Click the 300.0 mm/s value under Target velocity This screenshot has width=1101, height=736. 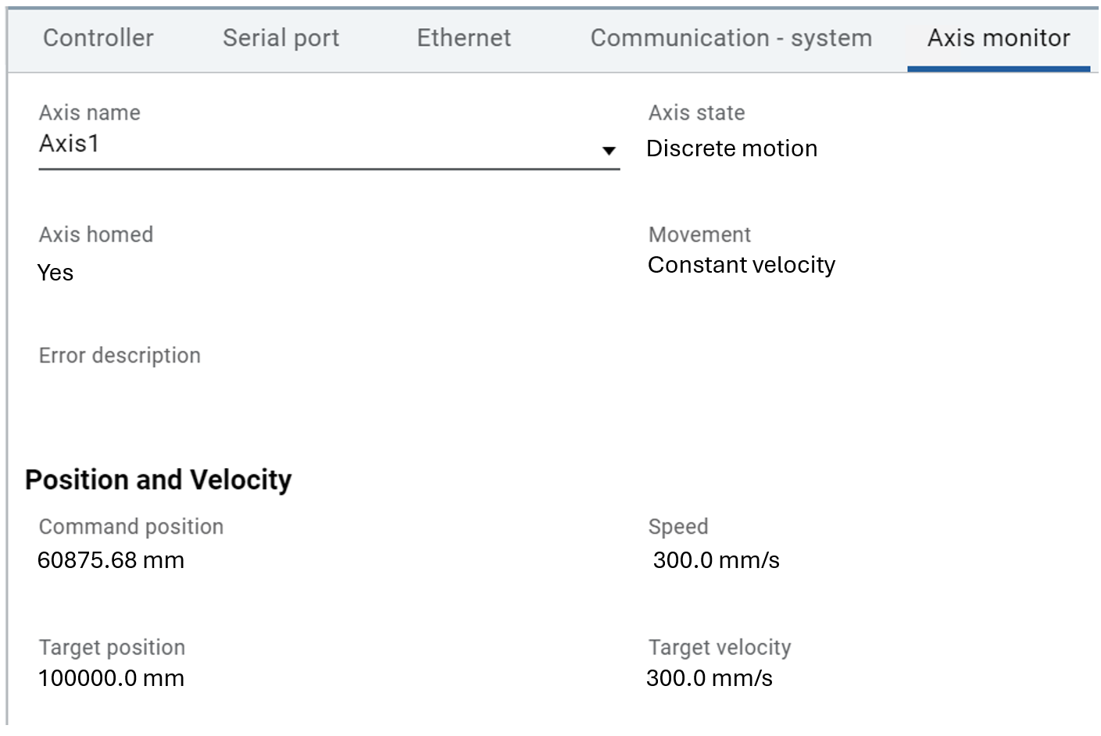[x=709, y=678]
